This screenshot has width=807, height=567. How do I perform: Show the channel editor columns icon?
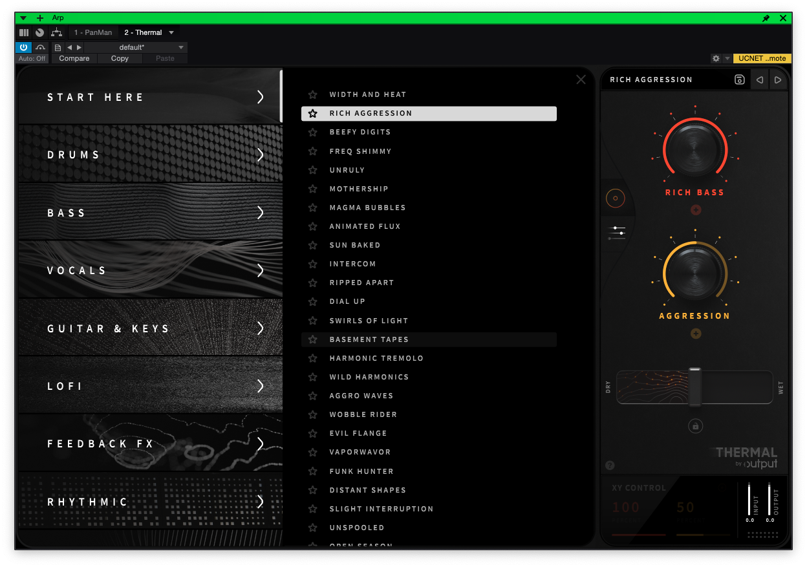24,32
